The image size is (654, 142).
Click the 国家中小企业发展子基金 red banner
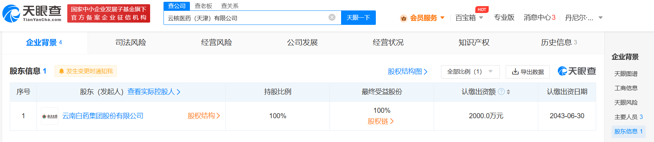tap(109, 13)
